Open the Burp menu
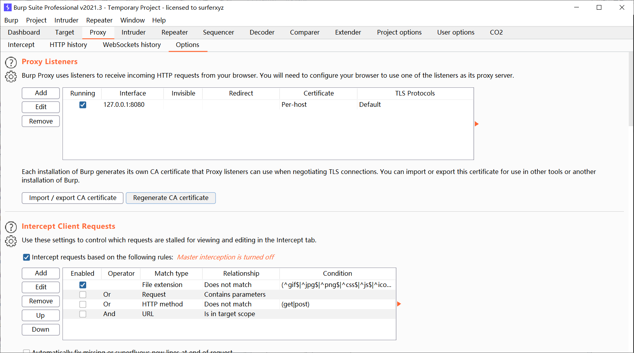This screenshot has height=353, width=634. (x=11, y=20)
